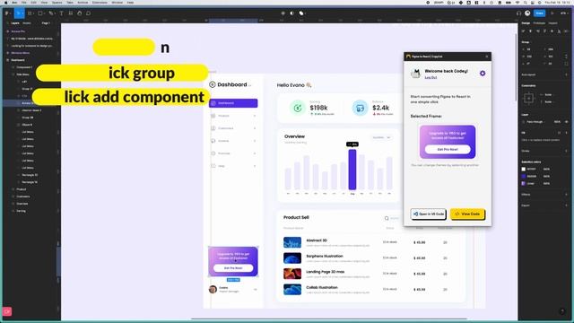Open horizontal constraints dropdown
The image size is (574, 323).
pyautogui.click(x=548, y=95)
